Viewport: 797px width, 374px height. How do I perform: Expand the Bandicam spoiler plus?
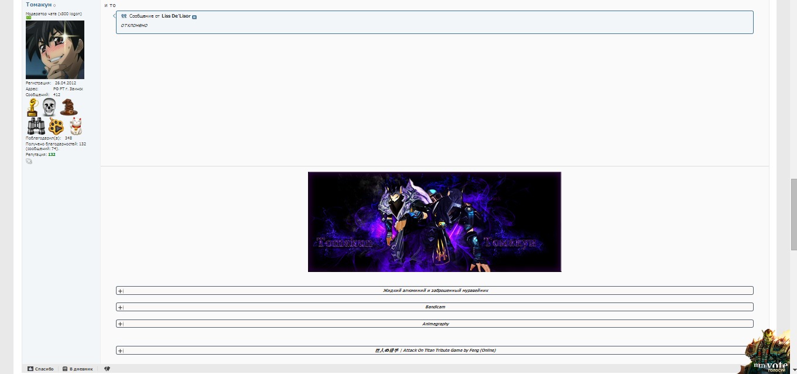(x=120, y=307)
